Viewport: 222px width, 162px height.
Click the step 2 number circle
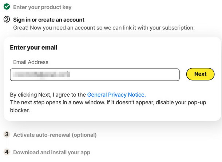tap(7, 20)
